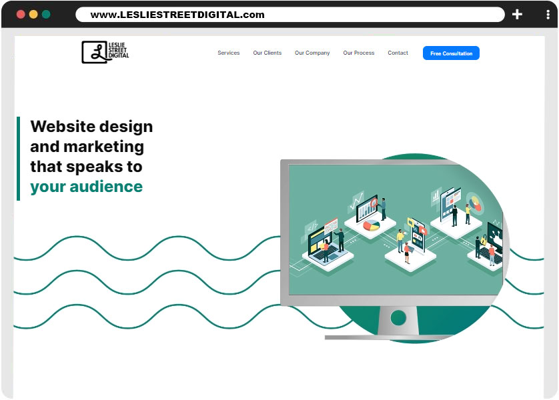Select Contact in the navigation bar

[398, 53]
